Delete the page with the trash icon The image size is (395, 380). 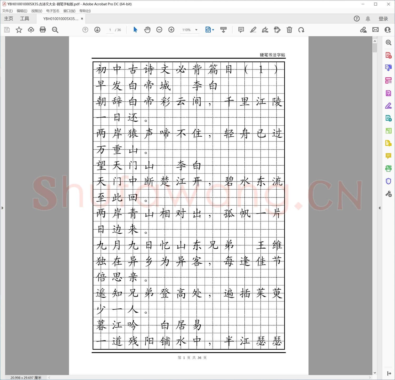click(x=289, y=30)
